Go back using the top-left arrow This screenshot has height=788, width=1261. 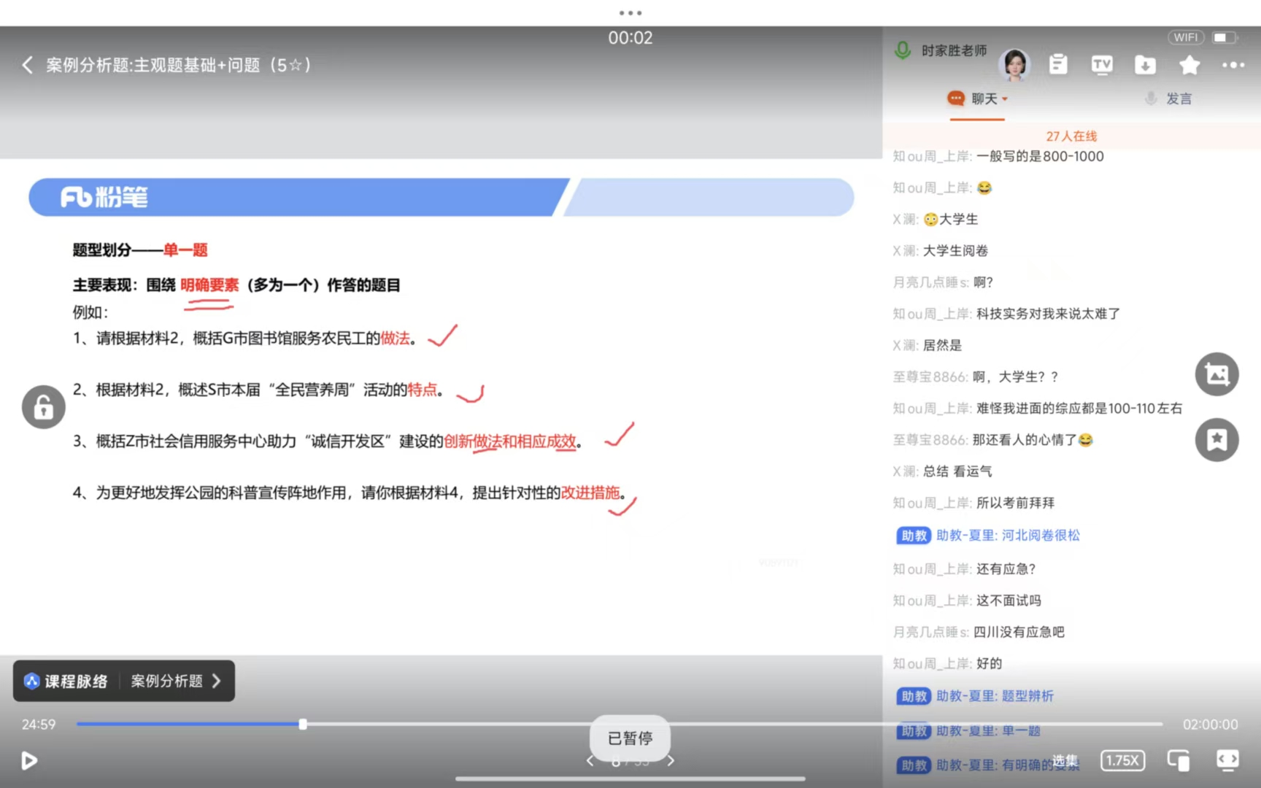tap(28, 65)
